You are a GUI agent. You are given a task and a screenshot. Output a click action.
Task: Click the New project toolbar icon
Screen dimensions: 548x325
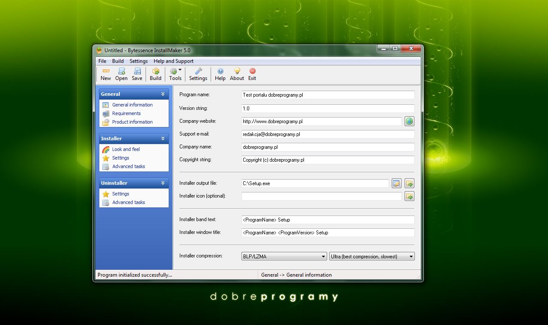(x=106, y=71)
